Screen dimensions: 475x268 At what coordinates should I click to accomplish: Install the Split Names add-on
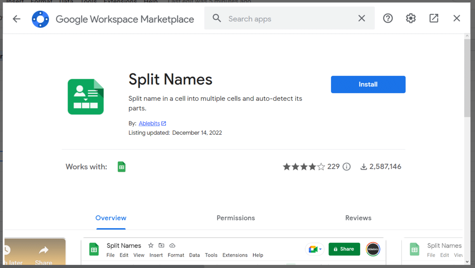tap(368, 85)
